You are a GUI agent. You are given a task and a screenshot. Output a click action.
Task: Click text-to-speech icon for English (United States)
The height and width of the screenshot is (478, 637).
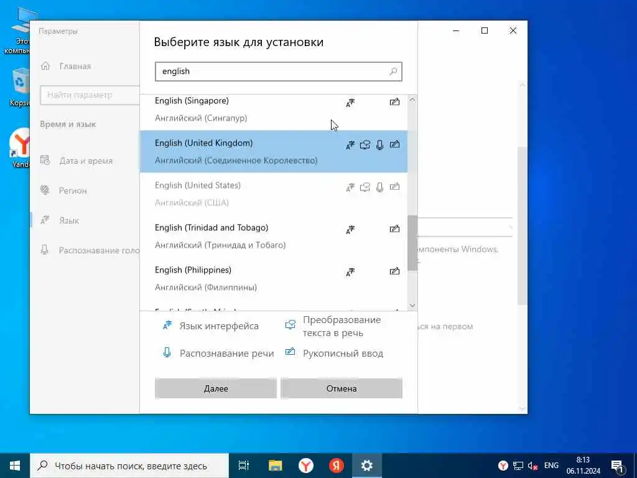365,187
